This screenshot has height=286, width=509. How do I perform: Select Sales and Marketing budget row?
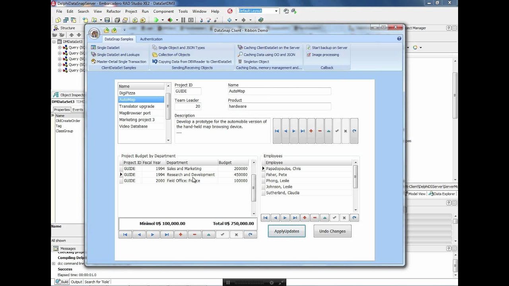click(x=184, y=168)
